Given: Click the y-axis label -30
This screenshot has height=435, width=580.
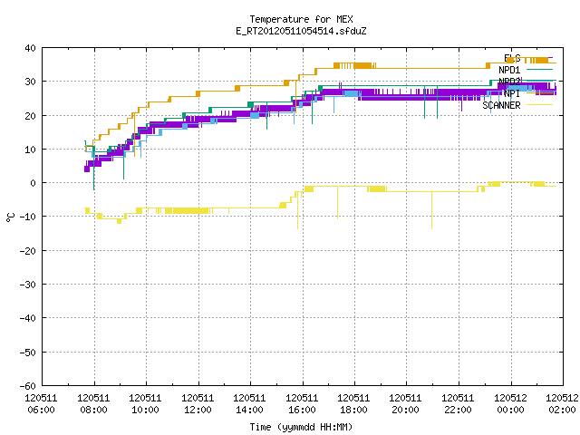Looking at the screenshot, I should point(28,285).
